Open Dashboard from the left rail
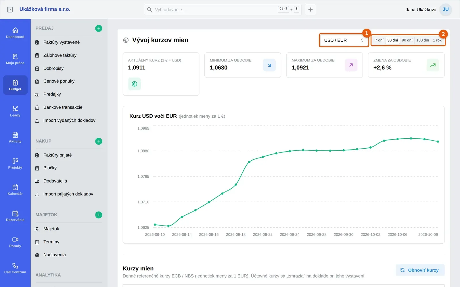 pos(15,33)
